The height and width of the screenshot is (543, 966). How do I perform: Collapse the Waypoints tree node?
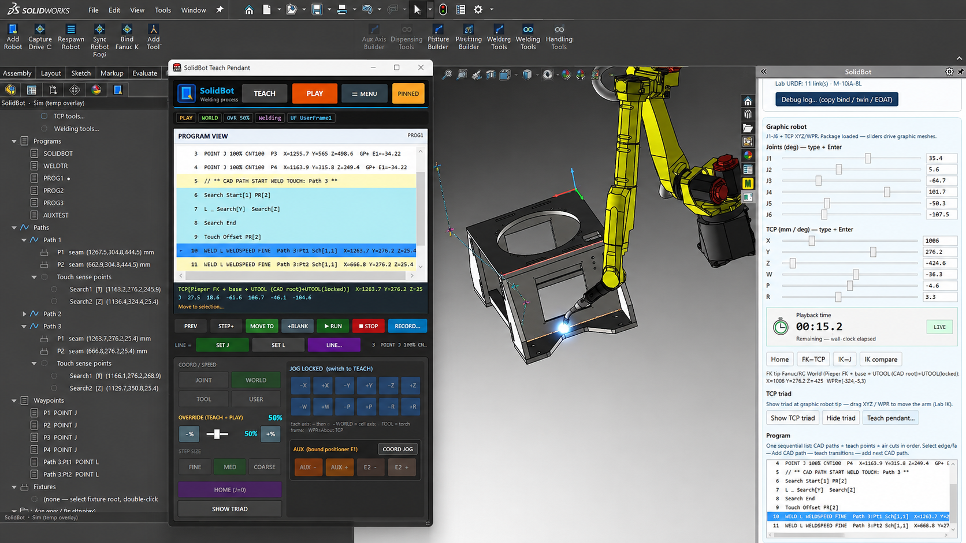(x=14, y=400)
